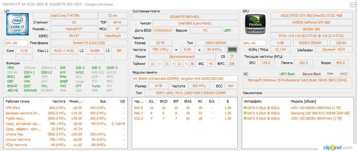Screen dimensions: 357x151
Task: Click the Secure Boot label
Action: [x=311, y=74]
